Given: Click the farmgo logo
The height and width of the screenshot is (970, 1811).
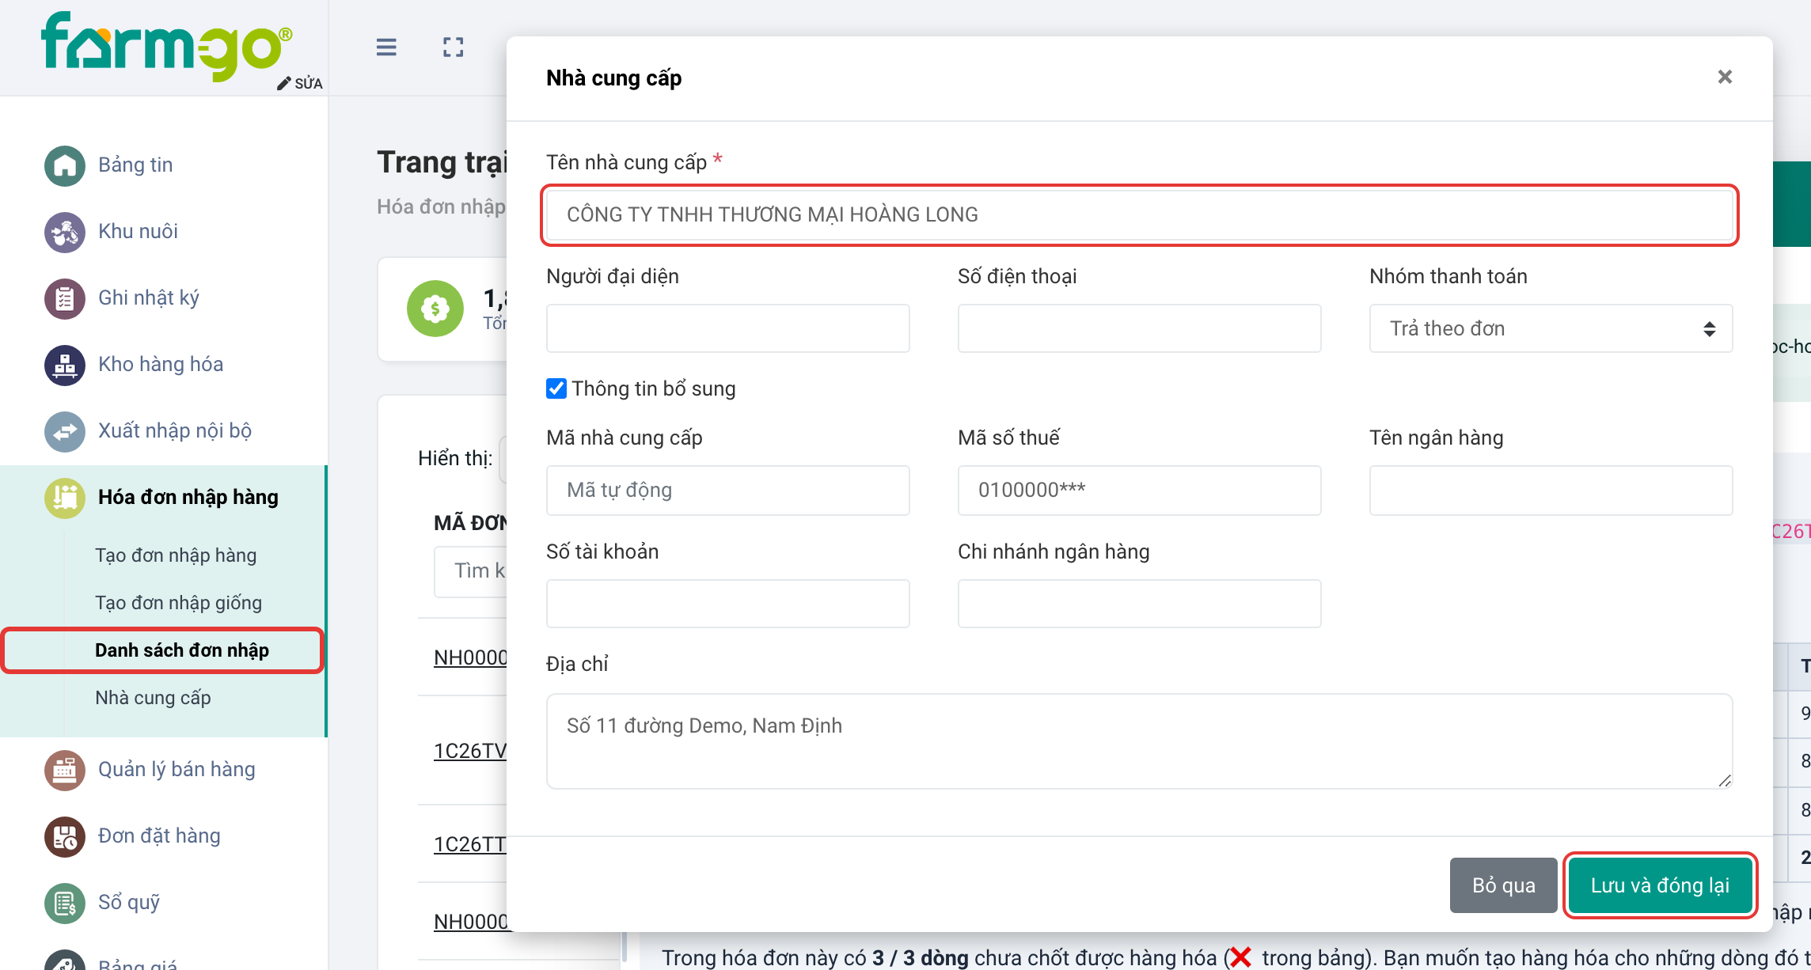Looking at the screenshot, I should tap(166, 46).
